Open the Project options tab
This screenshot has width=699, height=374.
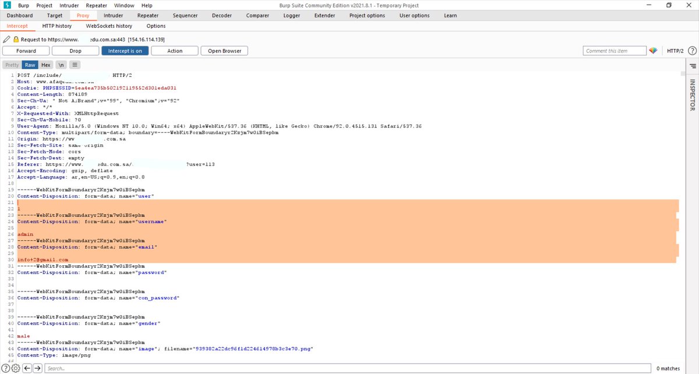tap(367, 16)
